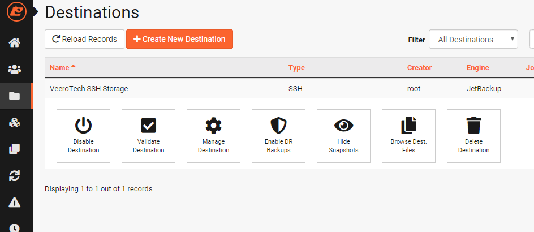The height and width of the screenshot is (232, 534).
Task: Enable DR Backups for destination
Action: tap(278, 136)
